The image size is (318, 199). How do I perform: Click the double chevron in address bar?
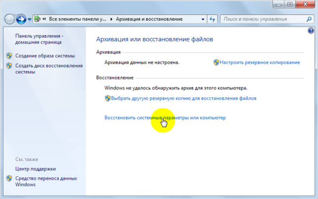(x=44, y=19)
